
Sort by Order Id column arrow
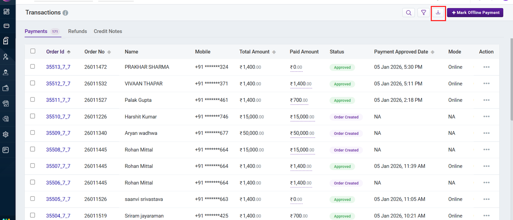tap(69, 52)
